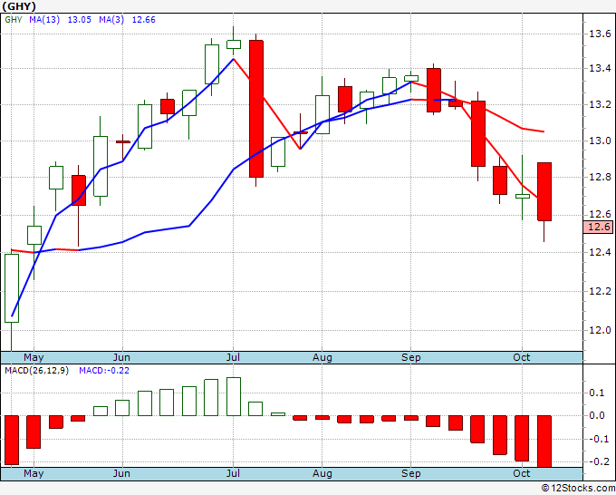
Task: Click May on the MACD panel's bottom axis
Action: pyautogui.click(x=34, y=473)
